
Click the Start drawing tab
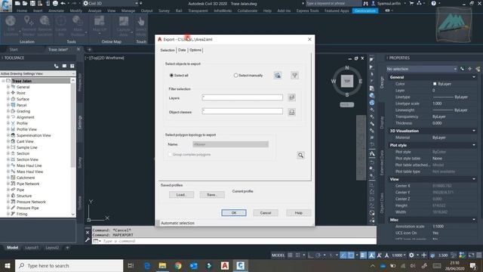pos(14,49)
